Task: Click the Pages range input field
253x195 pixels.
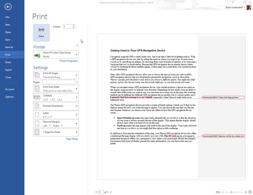Action: [59, 82]
